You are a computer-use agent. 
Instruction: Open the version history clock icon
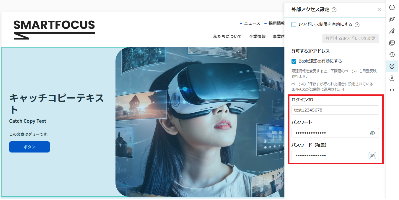(x=392, y=55)
